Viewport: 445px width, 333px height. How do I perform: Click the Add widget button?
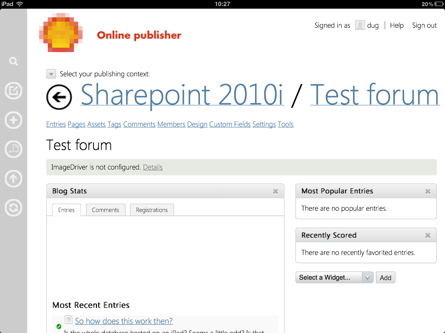point(385,277)
